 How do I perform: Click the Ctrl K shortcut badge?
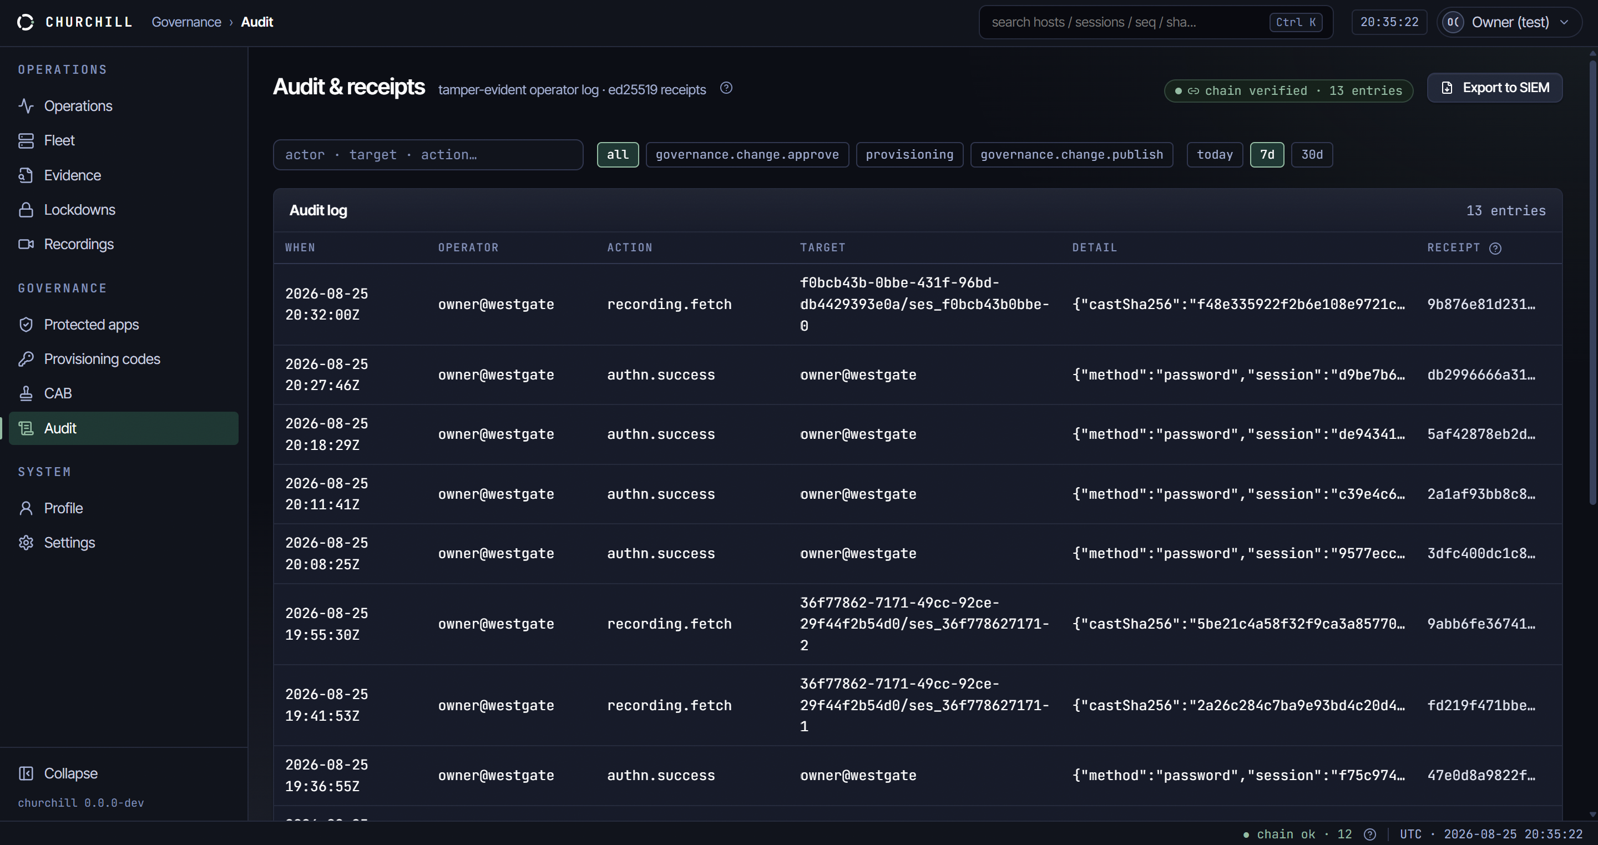pos(1296,22)
